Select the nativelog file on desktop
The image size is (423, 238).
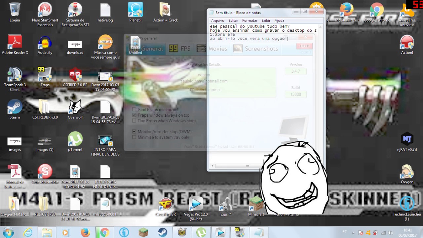105,13
